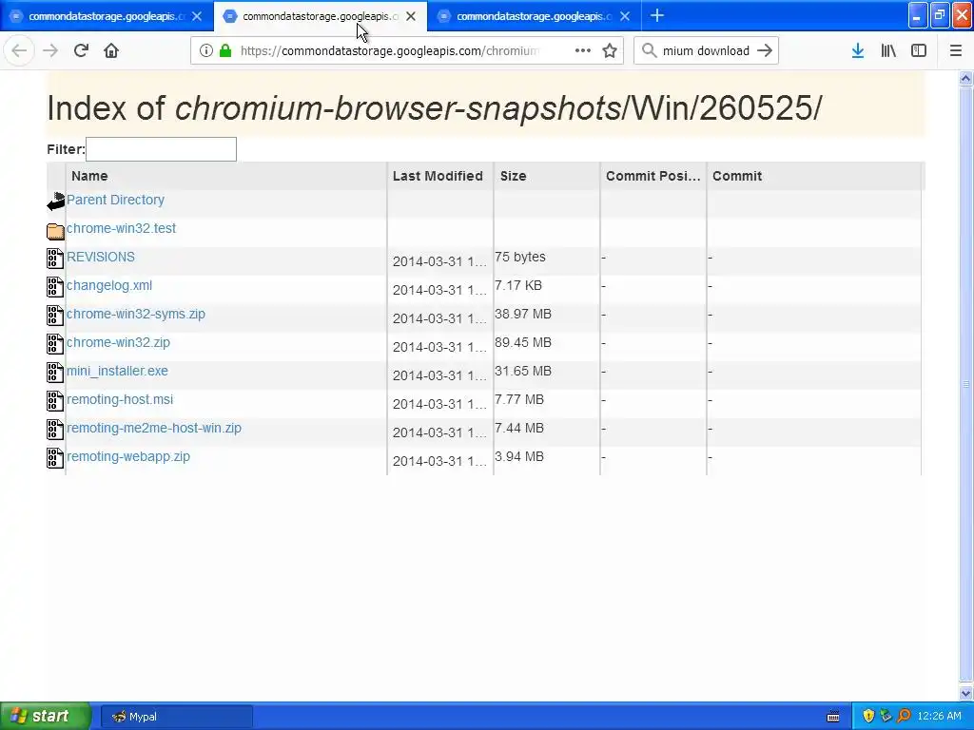This screenshot has width=974, height=730.
Task: Download remoting-webapp.zip
Action: 128,457
